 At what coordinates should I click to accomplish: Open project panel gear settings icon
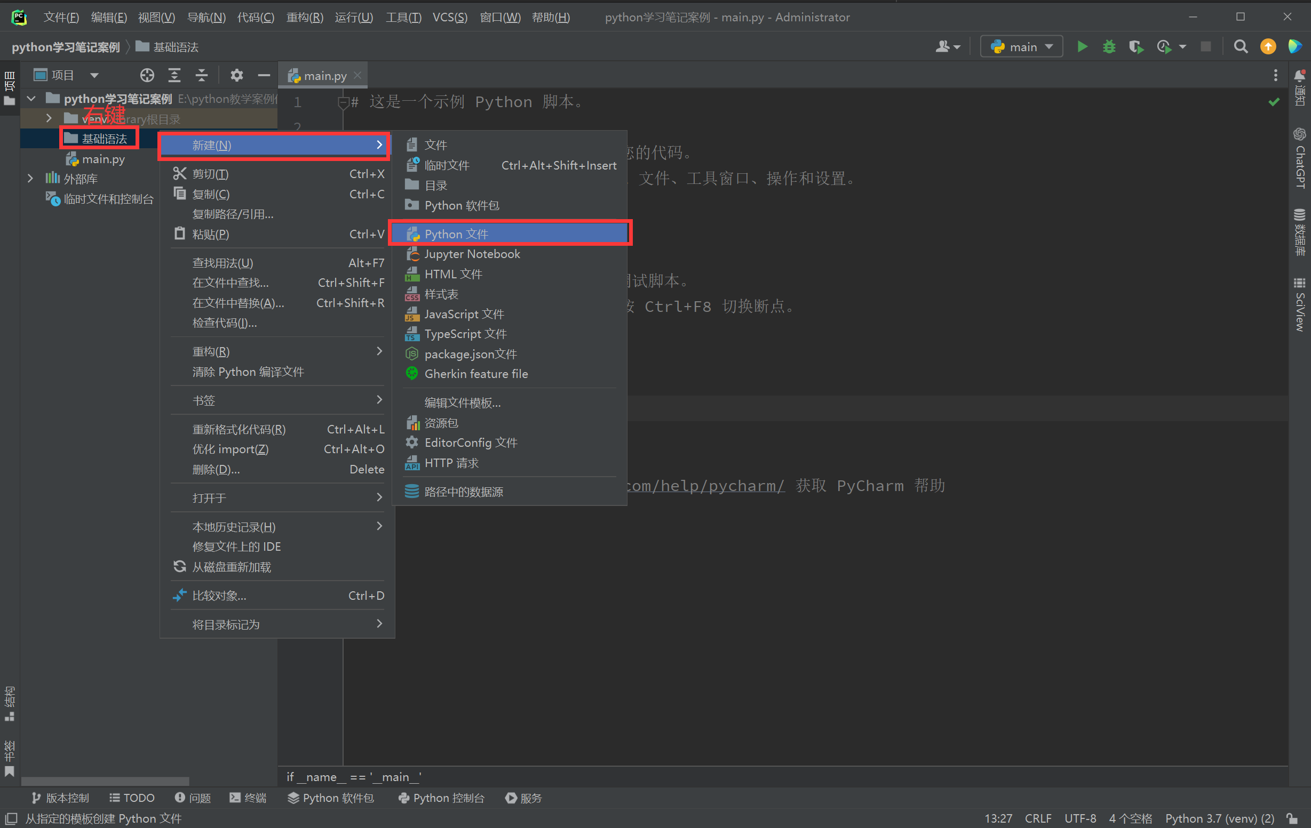tap(236, 75)
